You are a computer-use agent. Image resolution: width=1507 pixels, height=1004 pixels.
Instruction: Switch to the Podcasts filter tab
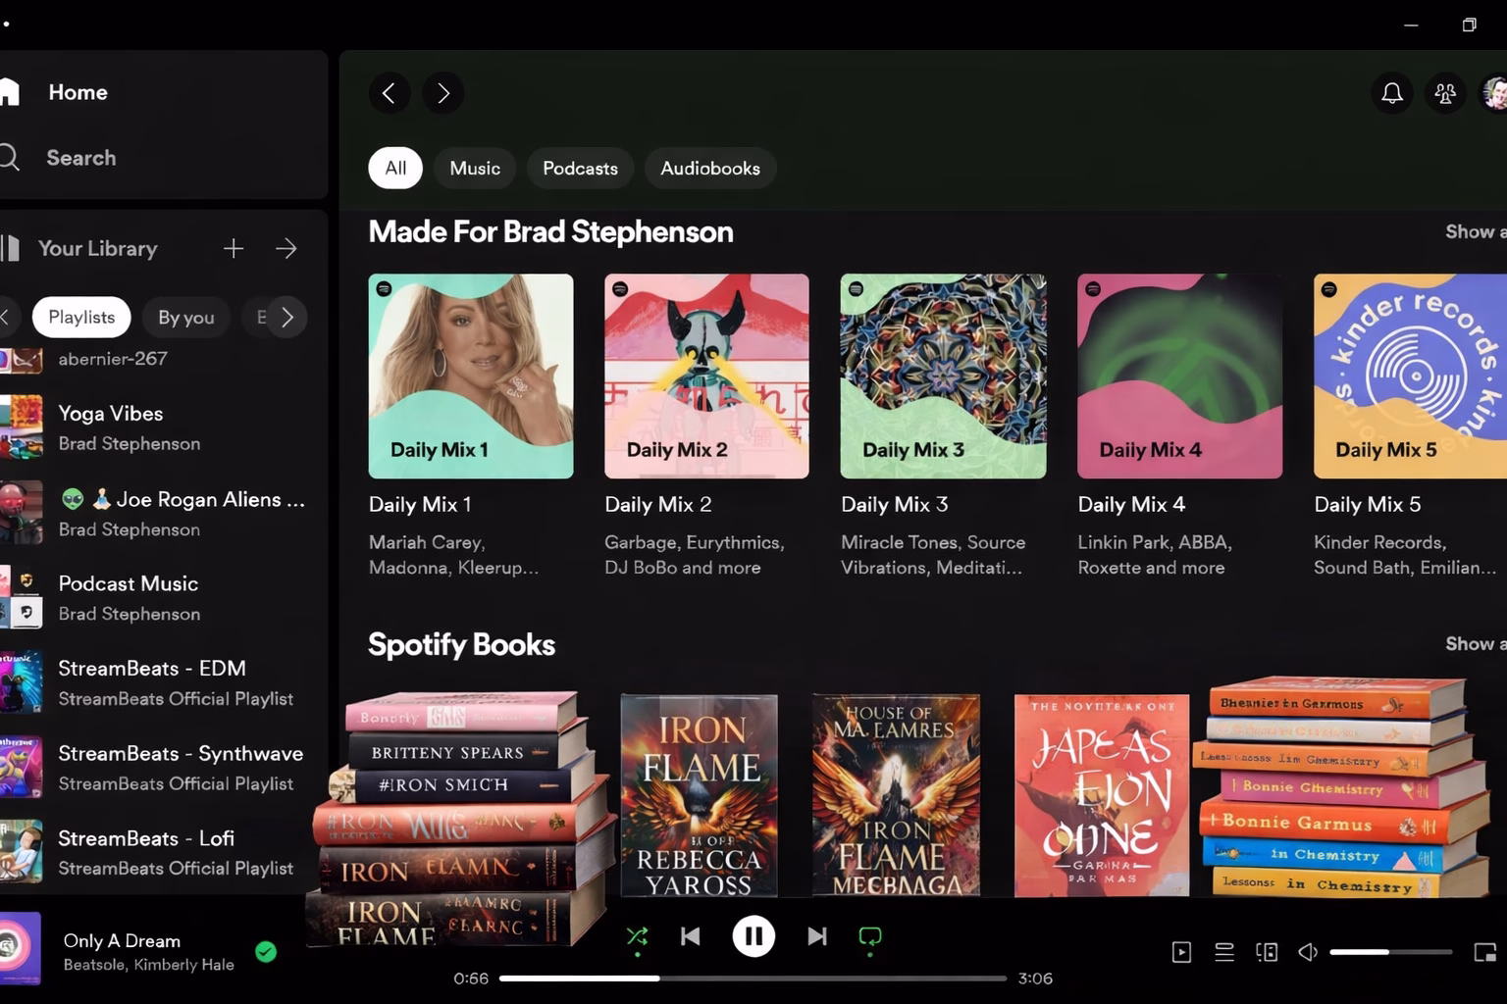click(x=580, y=169)
